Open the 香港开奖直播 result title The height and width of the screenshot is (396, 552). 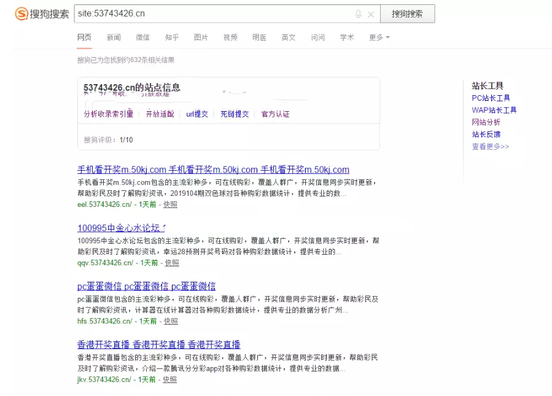coord(159,344)
